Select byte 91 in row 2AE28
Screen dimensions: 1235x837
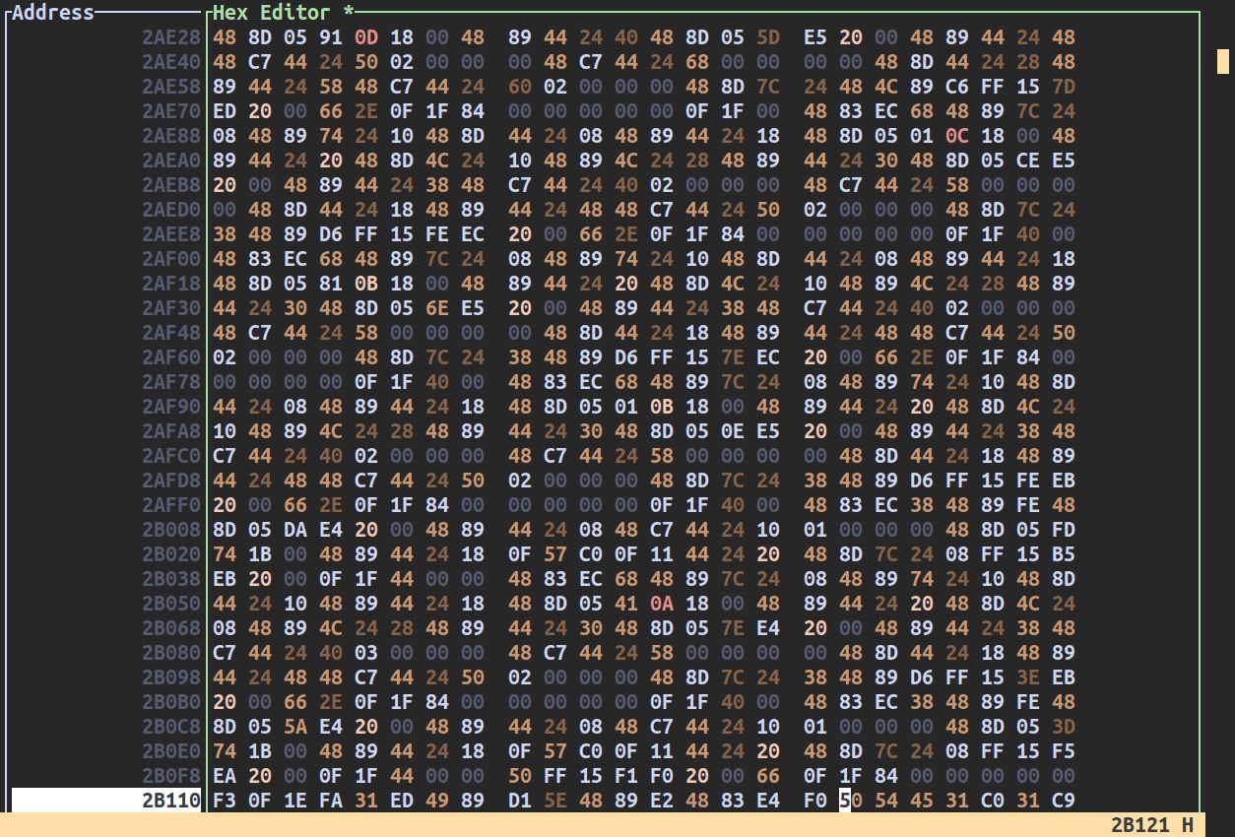tap(331, 37)
